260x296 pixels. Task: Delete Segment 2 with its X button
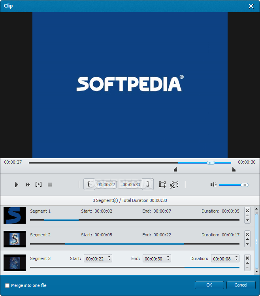pyautogui.click(x=247, y=234)
